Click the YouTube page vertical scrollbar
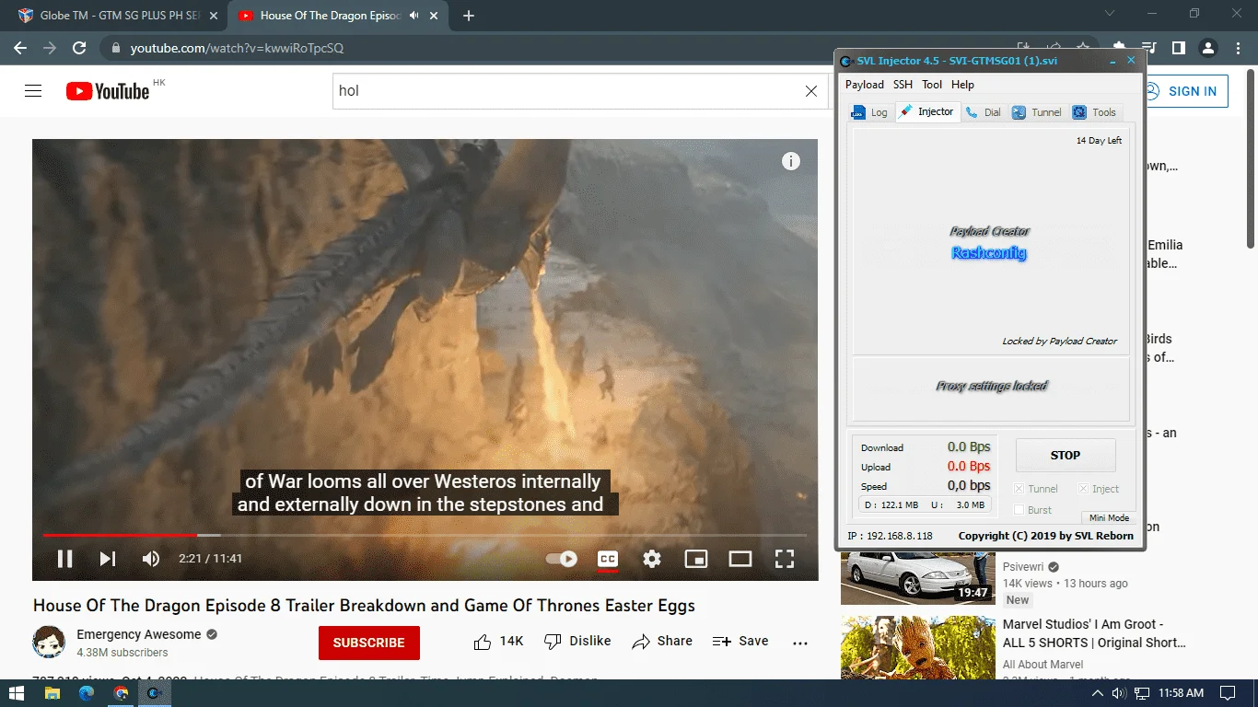This screenshot has width=1258, height=707. pyautogui.click(x=1251, y=156)
